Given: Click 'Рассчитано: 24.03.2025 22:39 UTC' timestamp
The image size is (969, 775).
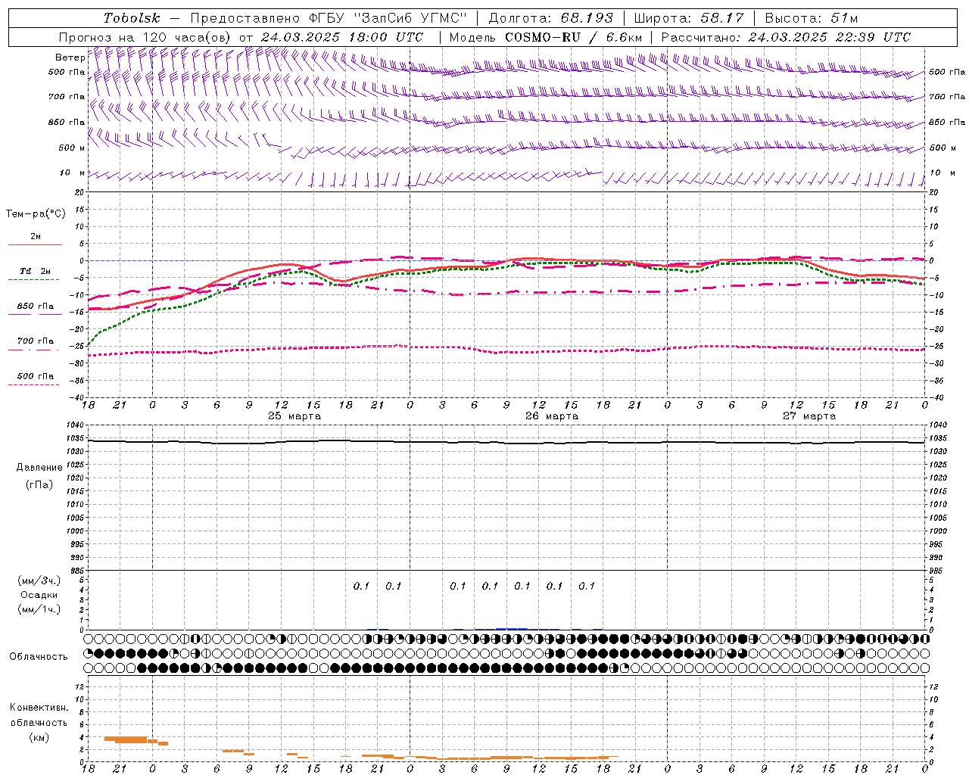Looking at the screenshot, I should [x=786, y=37].
